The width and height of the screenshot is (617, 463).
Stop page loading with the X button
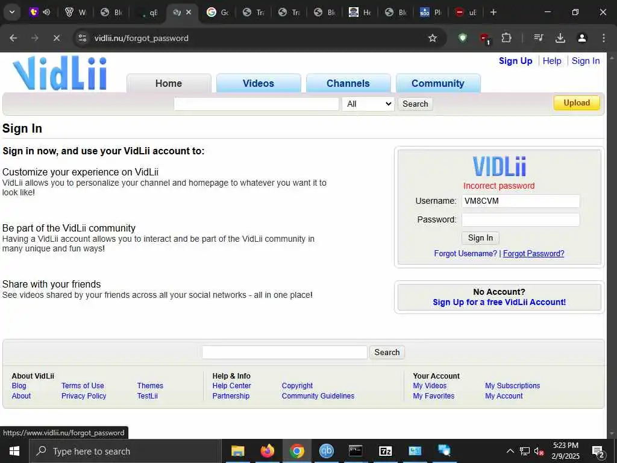(56, 38)
